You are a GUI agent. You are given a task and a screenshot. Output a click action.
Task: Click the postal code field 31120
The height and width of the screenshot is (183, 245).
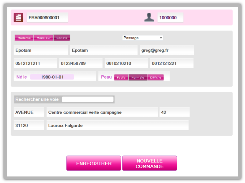29,125
